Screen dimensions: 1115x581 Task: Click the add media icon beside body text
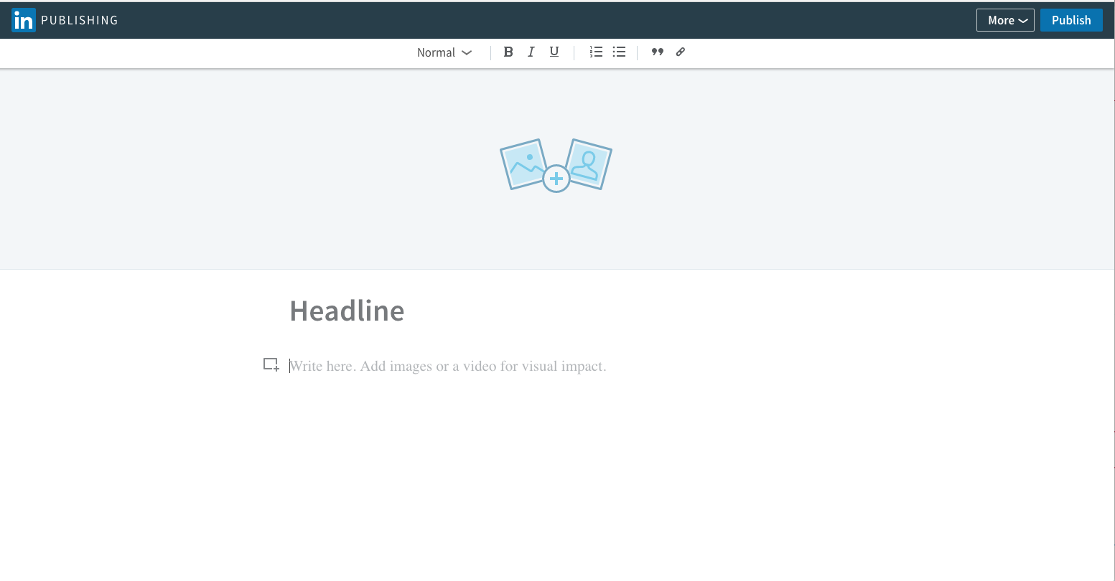(271, 365)
